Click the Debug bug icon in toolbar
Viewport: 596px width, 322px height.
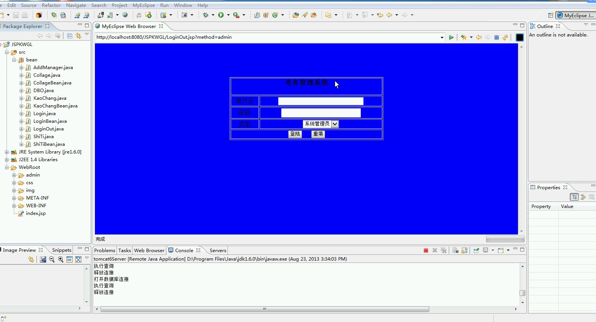click(206, 15)
